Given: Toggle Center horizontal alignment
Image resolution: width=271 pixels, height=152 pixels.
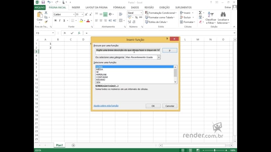Looking at the screenshot, I should click(101, 21).
